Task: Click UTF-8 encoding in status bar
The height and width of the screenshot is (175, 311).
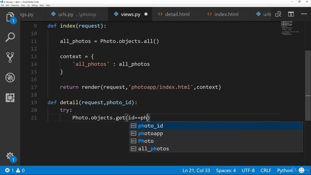Action: tap(248, 170)
